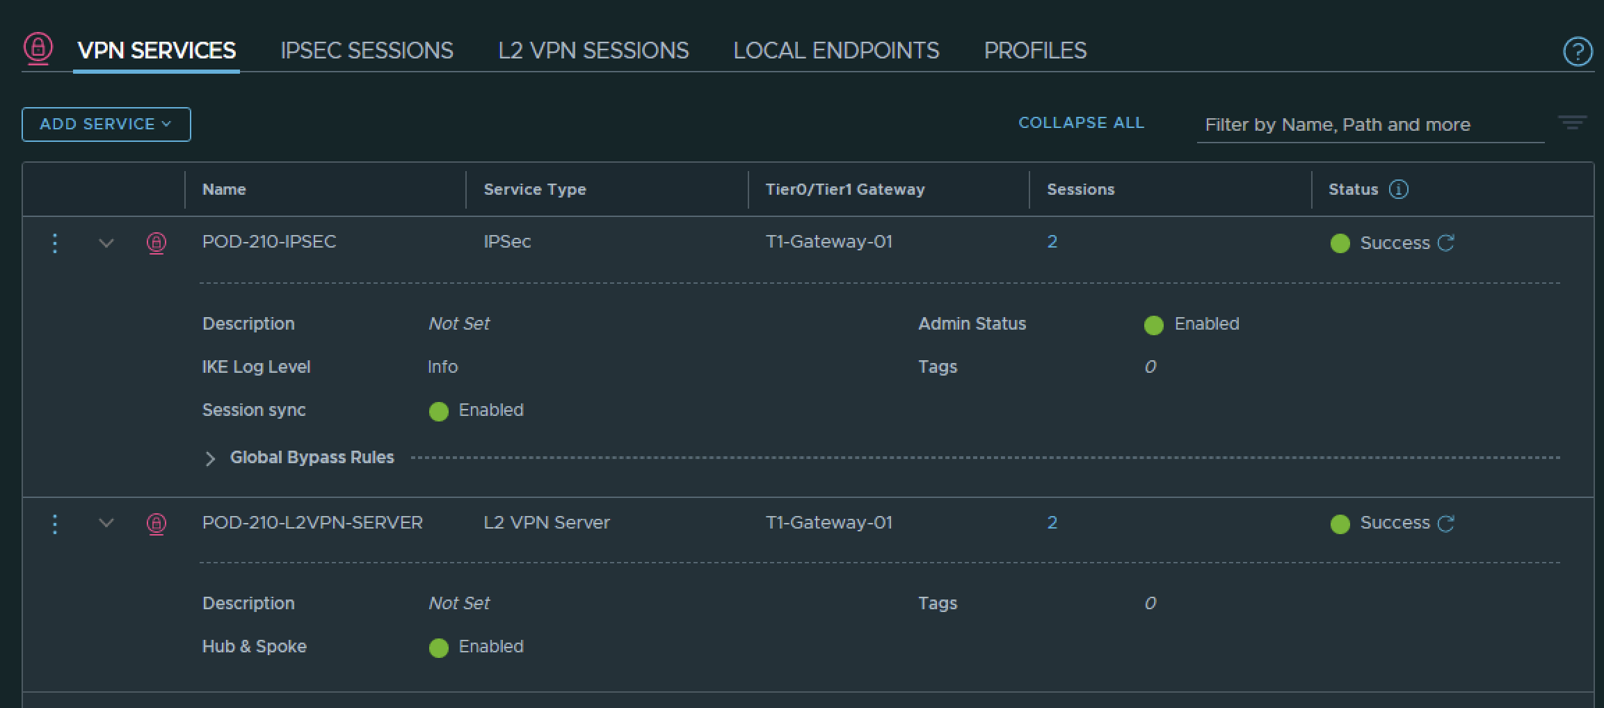Open the Add Service dropdown
Viewport: 1604px width, 708px height.
coord(106,124)
